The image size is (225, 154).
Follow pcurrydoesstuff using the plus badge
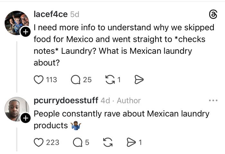25,119
